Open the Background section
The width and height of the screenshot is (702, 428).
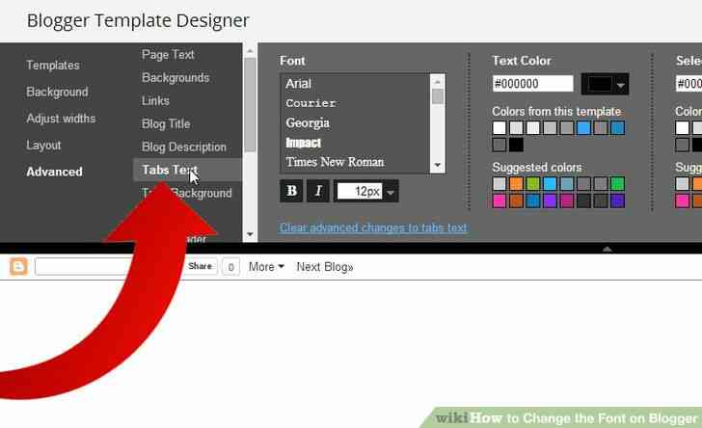click(57, 92)
